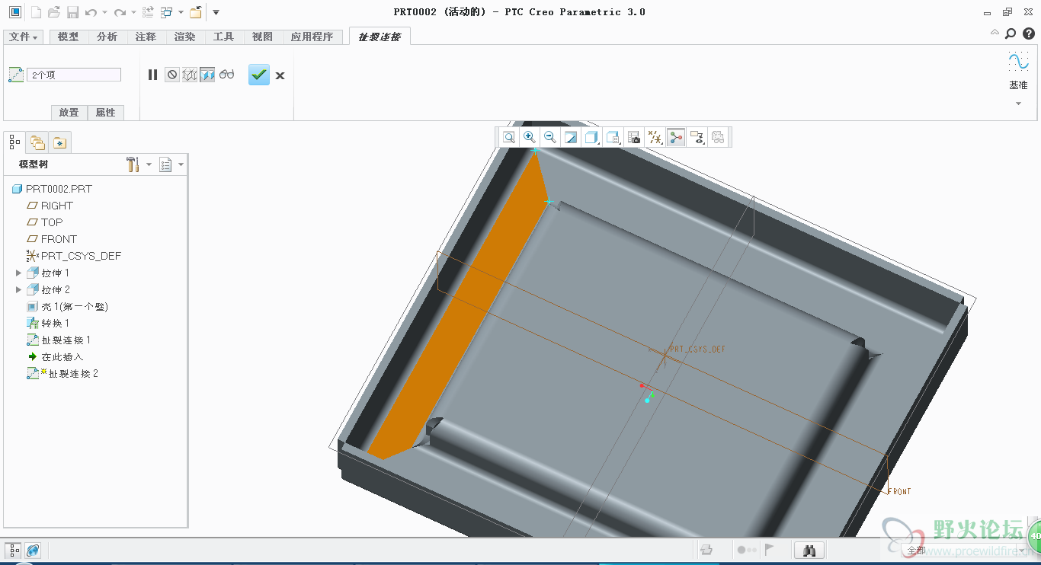Click the Redo arrow icon

tap(120, 12)
